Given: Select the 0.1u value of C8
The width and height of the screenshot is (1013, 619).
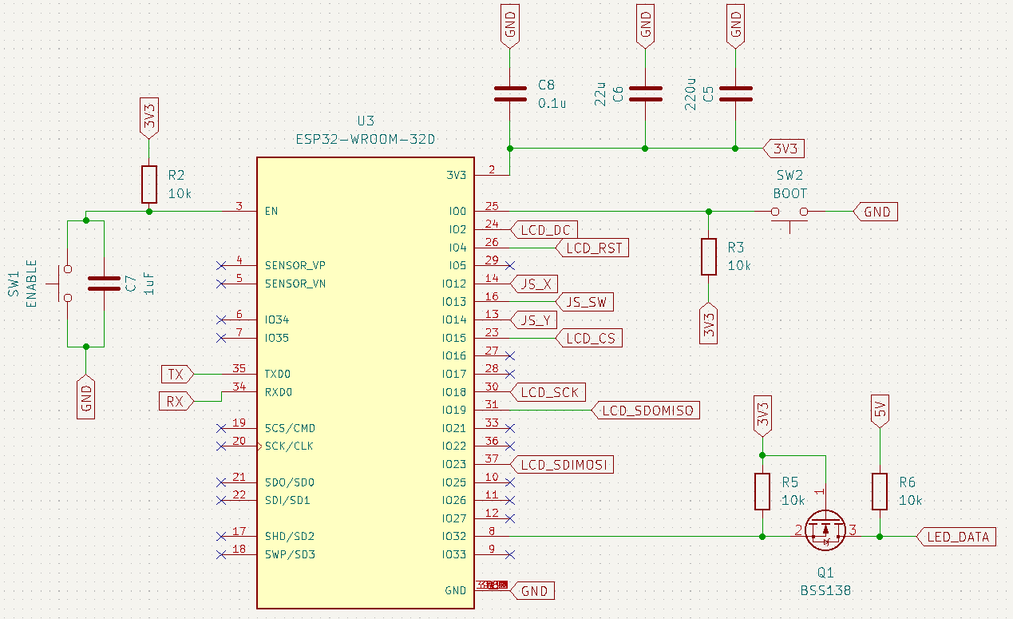Looking at the screenshot, I should 552,104.
